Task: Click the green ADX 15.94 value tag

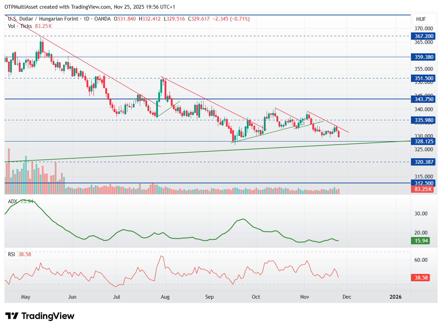Action: point(421,240)
